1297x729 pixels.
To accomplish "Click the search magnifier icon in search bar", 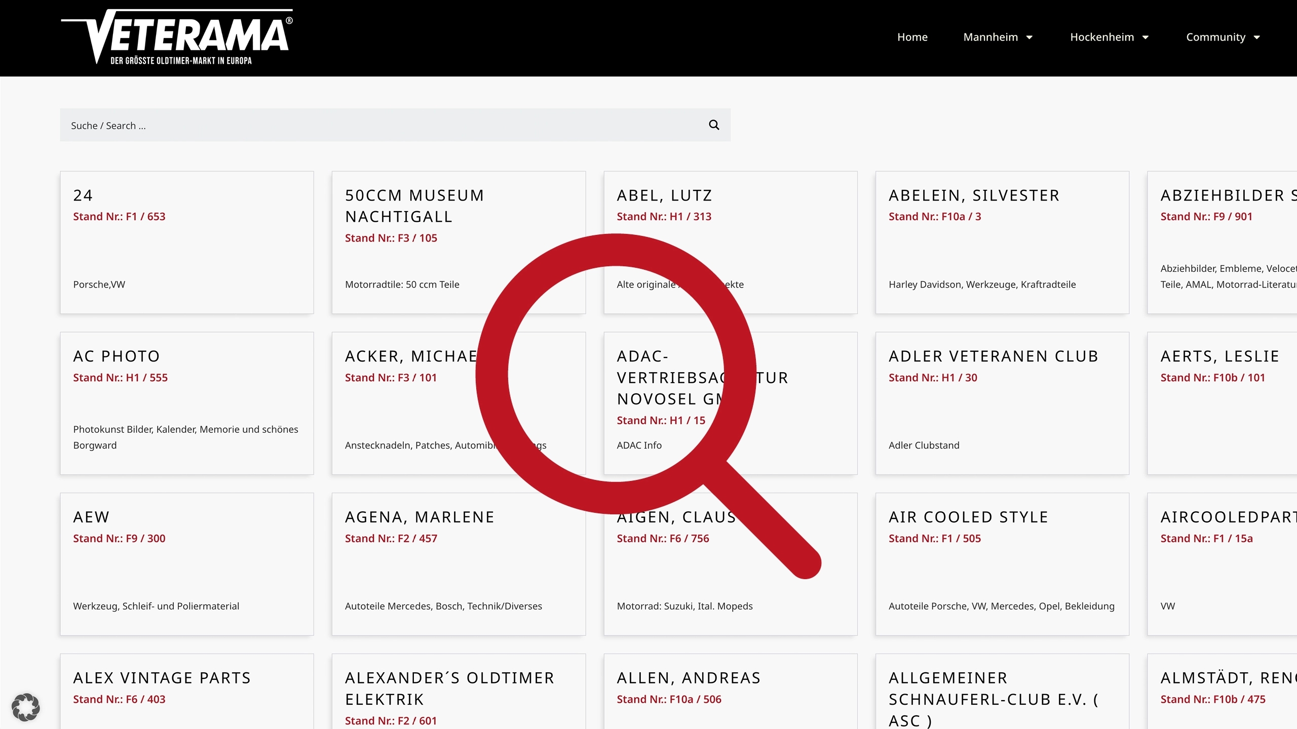I will [x=714, y=125].
